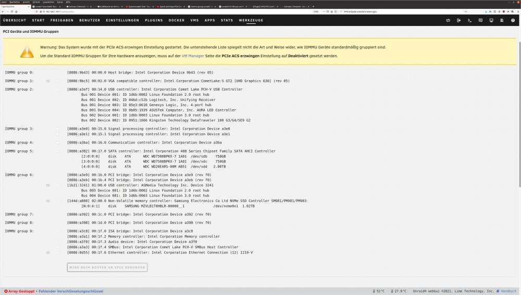Open the feedback icon in Unraid header
The width and height of the screenshot is (521, 295).
click(x=480, y=20)
